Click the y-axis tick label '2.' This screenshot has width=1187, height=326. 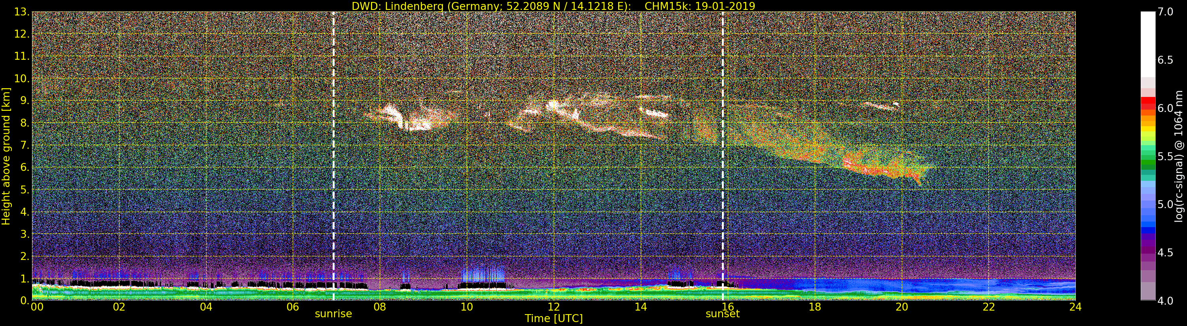pyautogui.click(x=25, y=256)
